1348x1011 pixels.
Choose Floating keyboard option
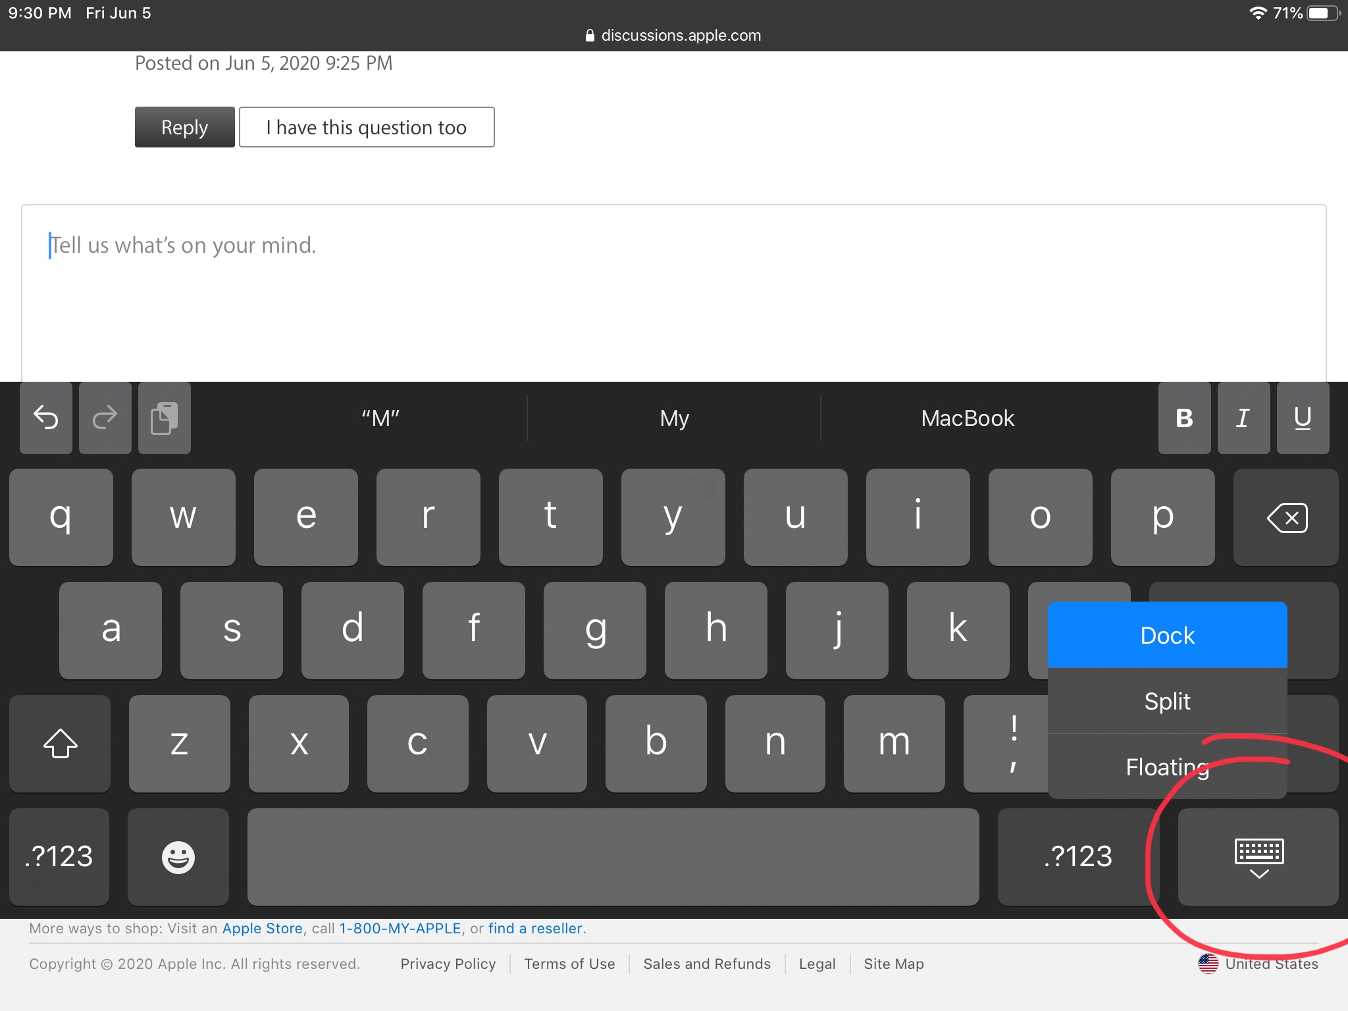(1167, 767)
